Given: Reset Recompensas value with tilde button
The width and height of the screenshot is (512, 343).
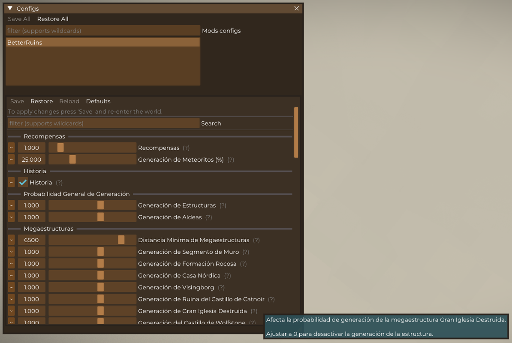Looking at the screenshot, I should coord(11,148).
